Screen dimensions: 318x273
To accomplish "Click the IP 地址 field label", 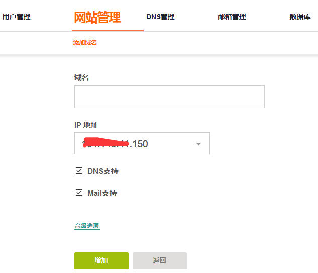I will point(86,125).
